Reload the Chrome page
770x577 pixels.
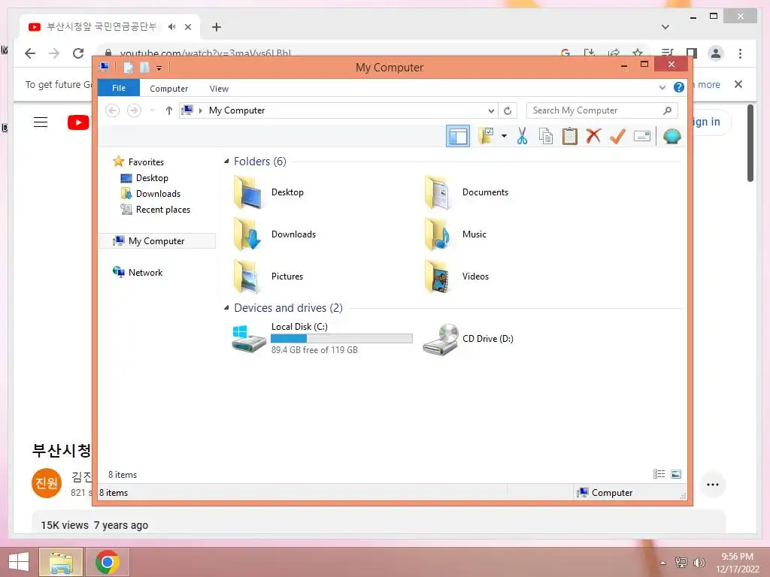point(78,53)
